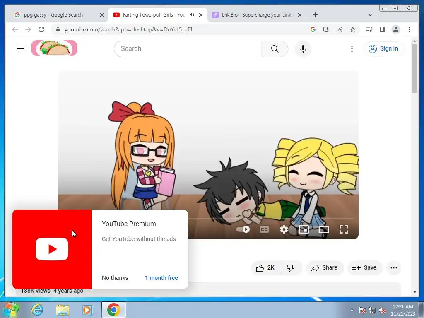Toggle closed captions CC button
Screen dimensions: 424x318
coord(264,229)
